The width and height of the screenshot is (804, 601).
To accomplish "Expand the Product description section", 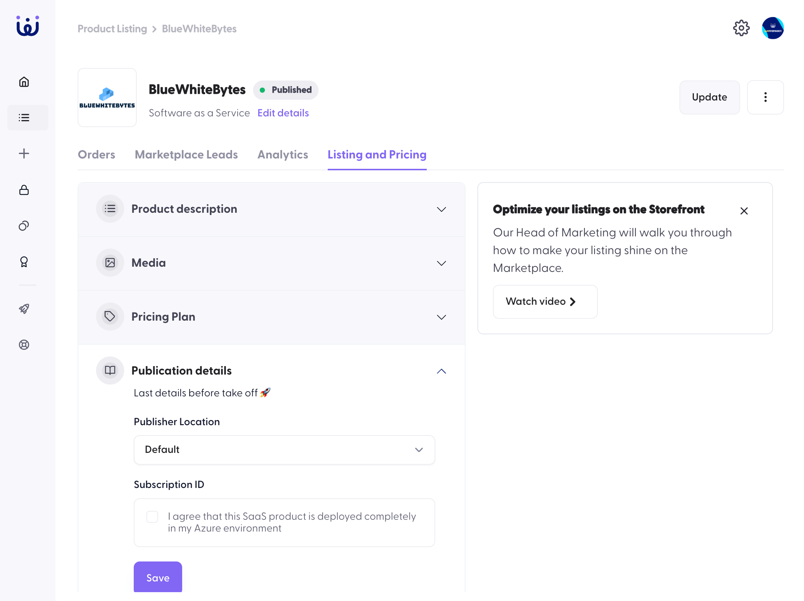I will click(x=442, y=209).
